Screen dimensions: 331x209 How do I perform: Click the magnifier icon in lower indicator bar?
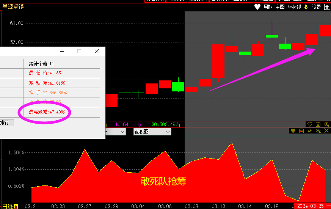tap(318, 131)
